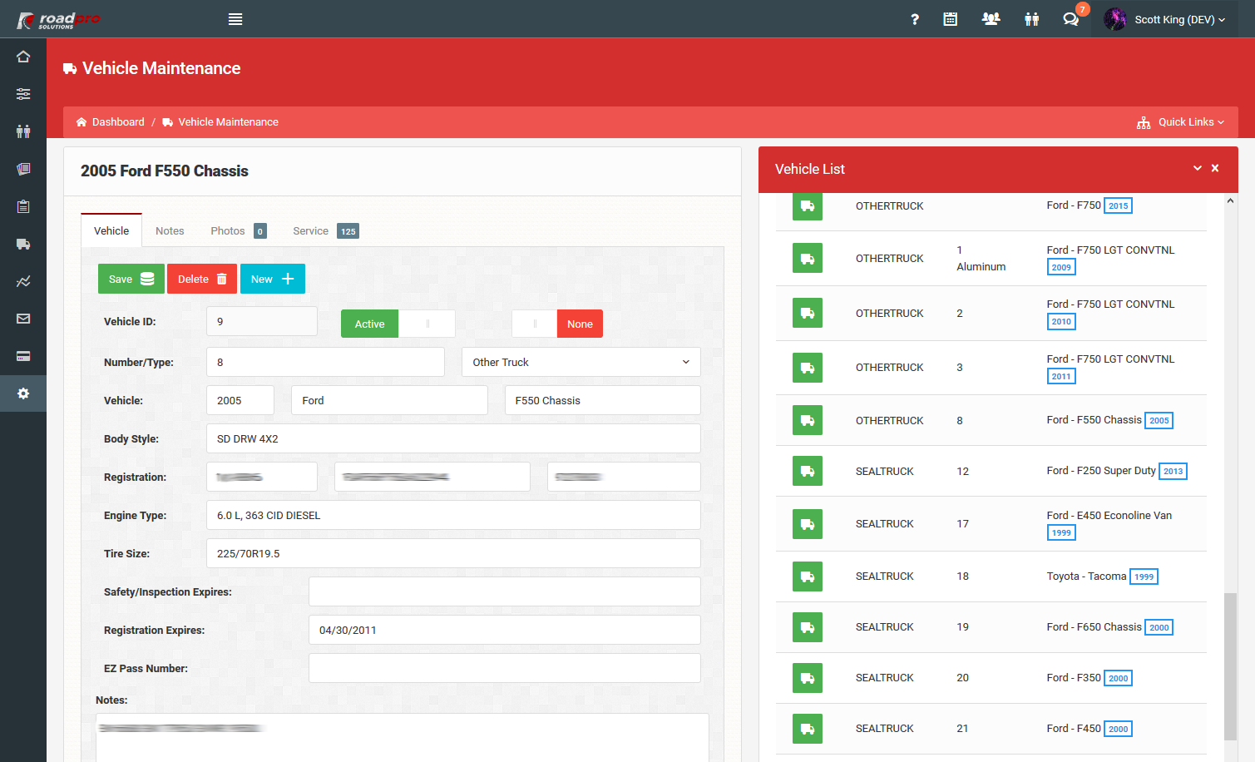Click truck icon for Toyota Tacoma row

tap(808, 576)
